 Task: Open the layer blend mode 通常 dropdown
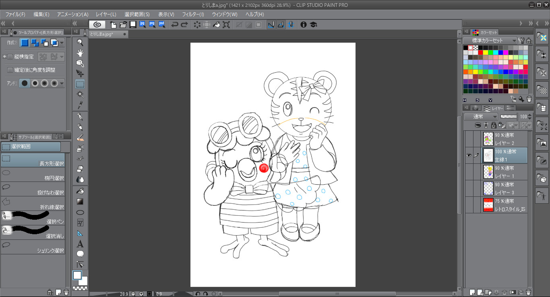click(x=481, y=116)
